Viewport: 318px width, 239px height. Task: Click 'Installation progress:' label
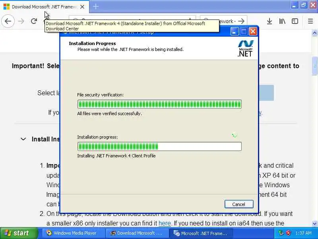click(x=97, y=137)
